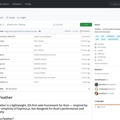Click the branch icon beside 2 Branches
This screenshot has height=120, width=120.
(x=8, y=25)
